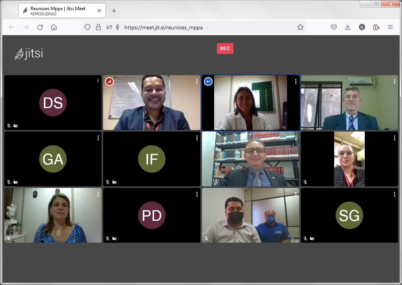Go forward to the next page
402x285 pixels.
tap(26, 27)
